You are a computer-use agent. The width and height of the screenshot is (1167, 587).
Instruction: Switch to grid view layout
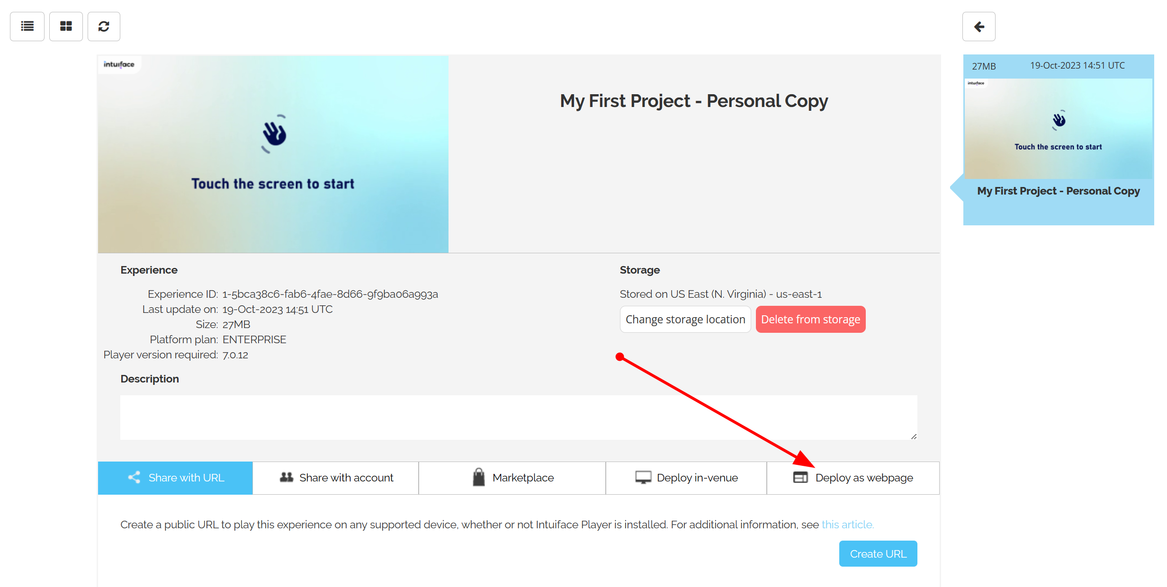coord(66,26)
